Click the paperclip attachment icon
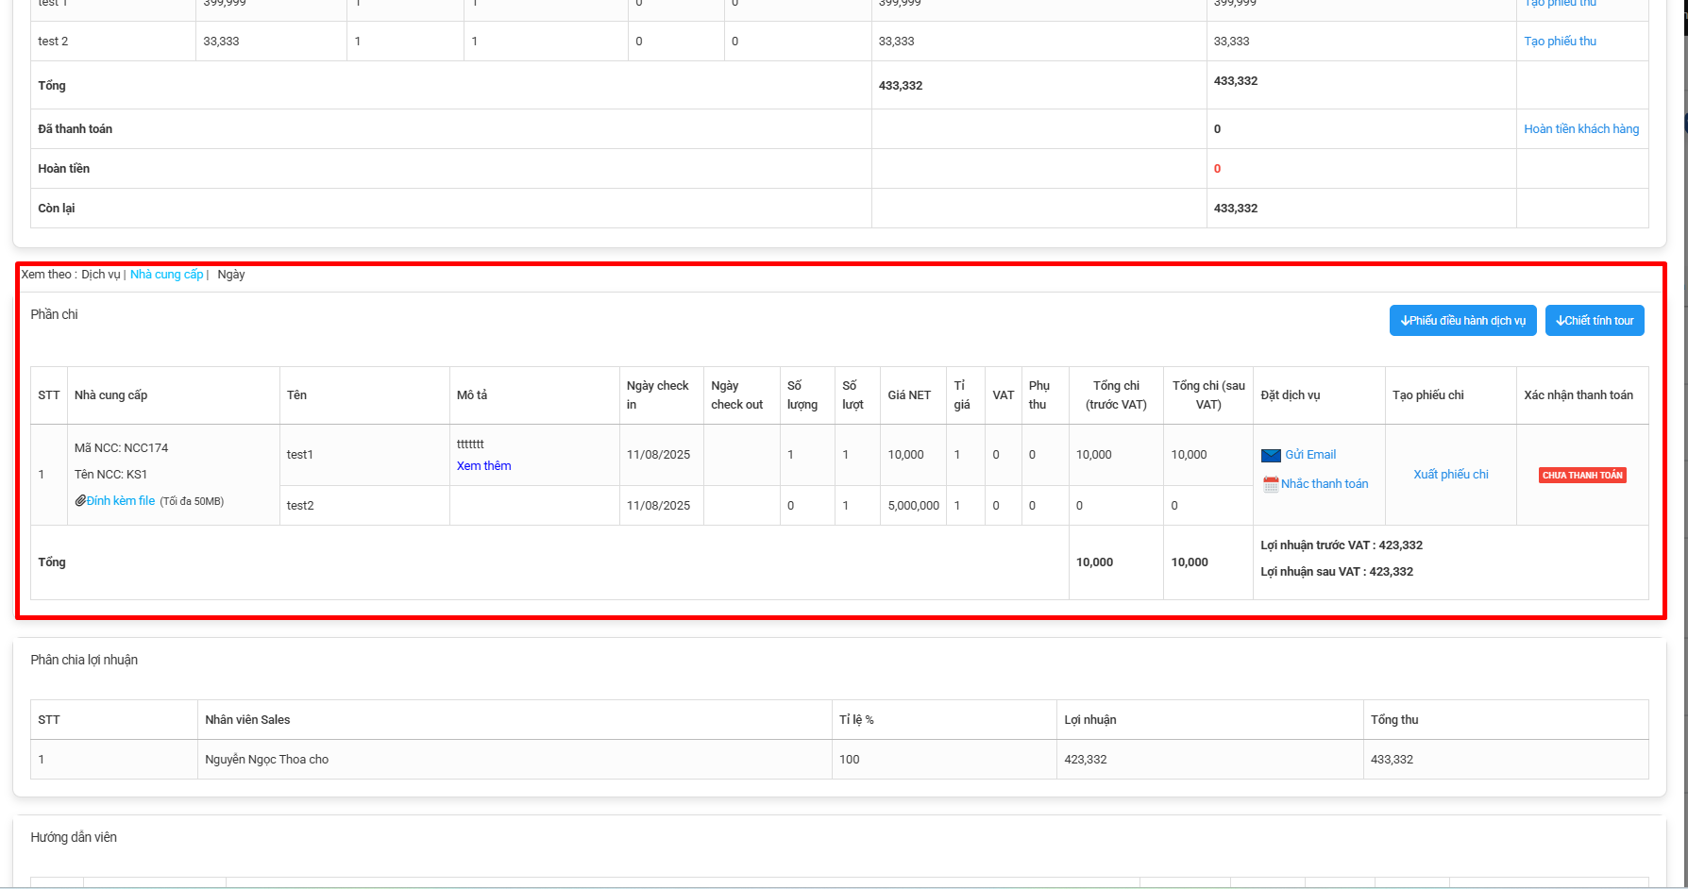 (x=80, y=501)
